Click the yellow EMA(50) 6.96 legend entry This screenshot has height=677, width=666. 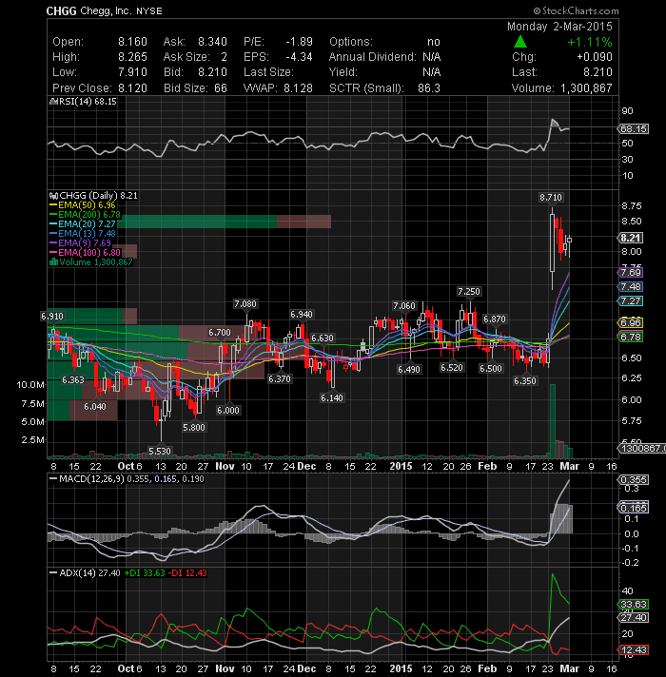click(83, 205)
